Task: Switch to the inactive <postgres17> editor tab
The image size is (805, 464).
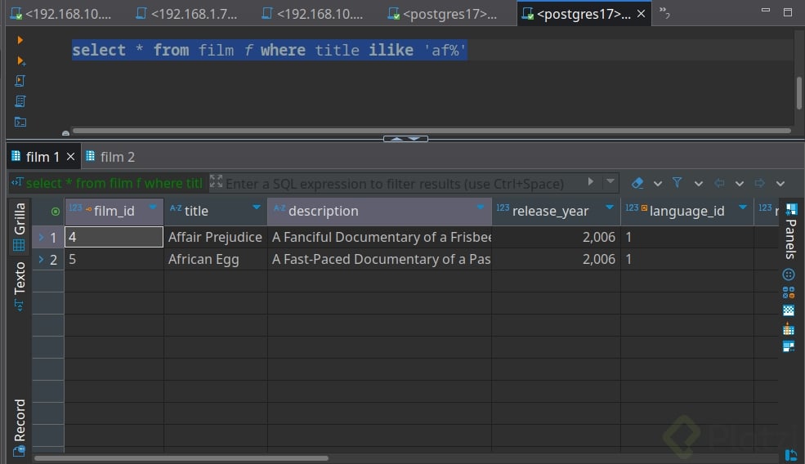Action: click(x=442, y=14)
